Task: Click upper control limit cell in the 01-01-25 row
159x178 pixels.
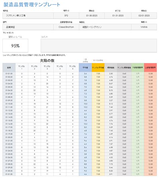Action: coord(150,74)
